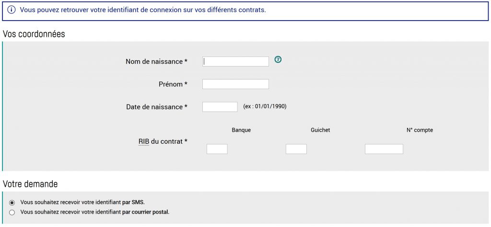Viewport: 491px width, 227px height.
Task: Focus the Banque code field
Action: 217,149
